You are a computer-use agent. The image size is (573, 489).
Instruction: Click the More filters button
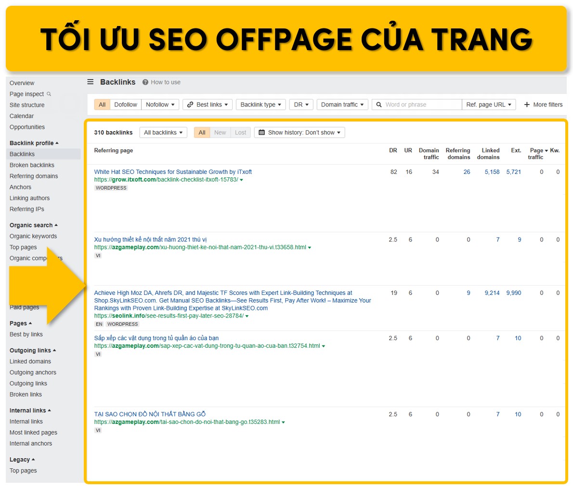click(544, 105)
